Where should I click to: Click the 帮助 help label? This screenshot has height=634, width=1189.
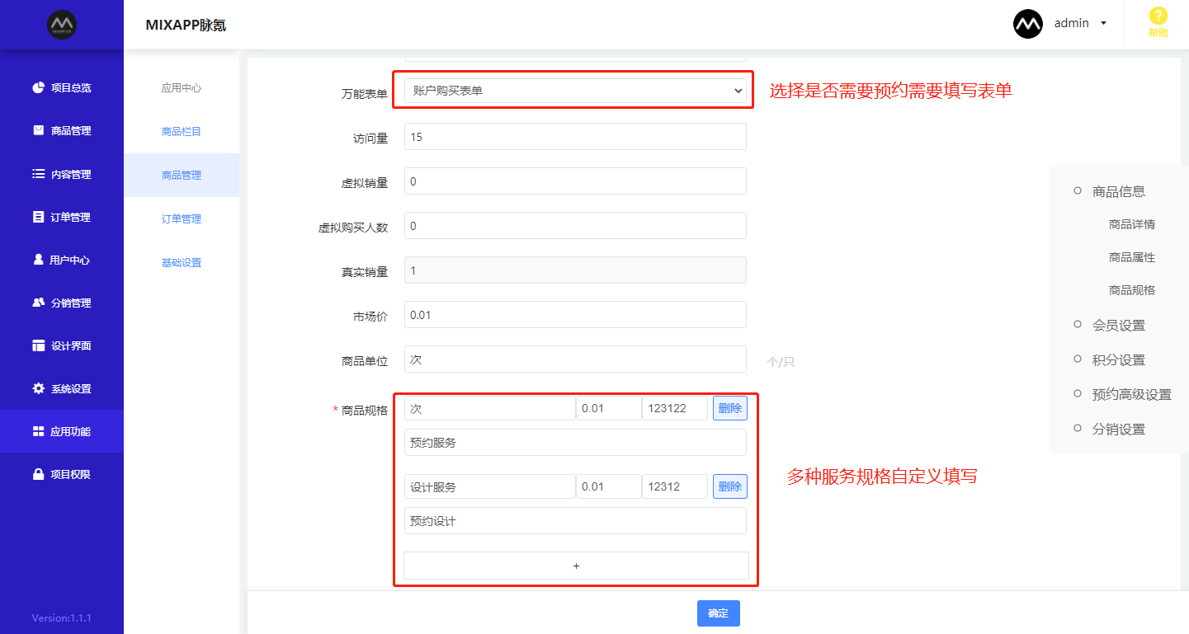coord(1158,33)
